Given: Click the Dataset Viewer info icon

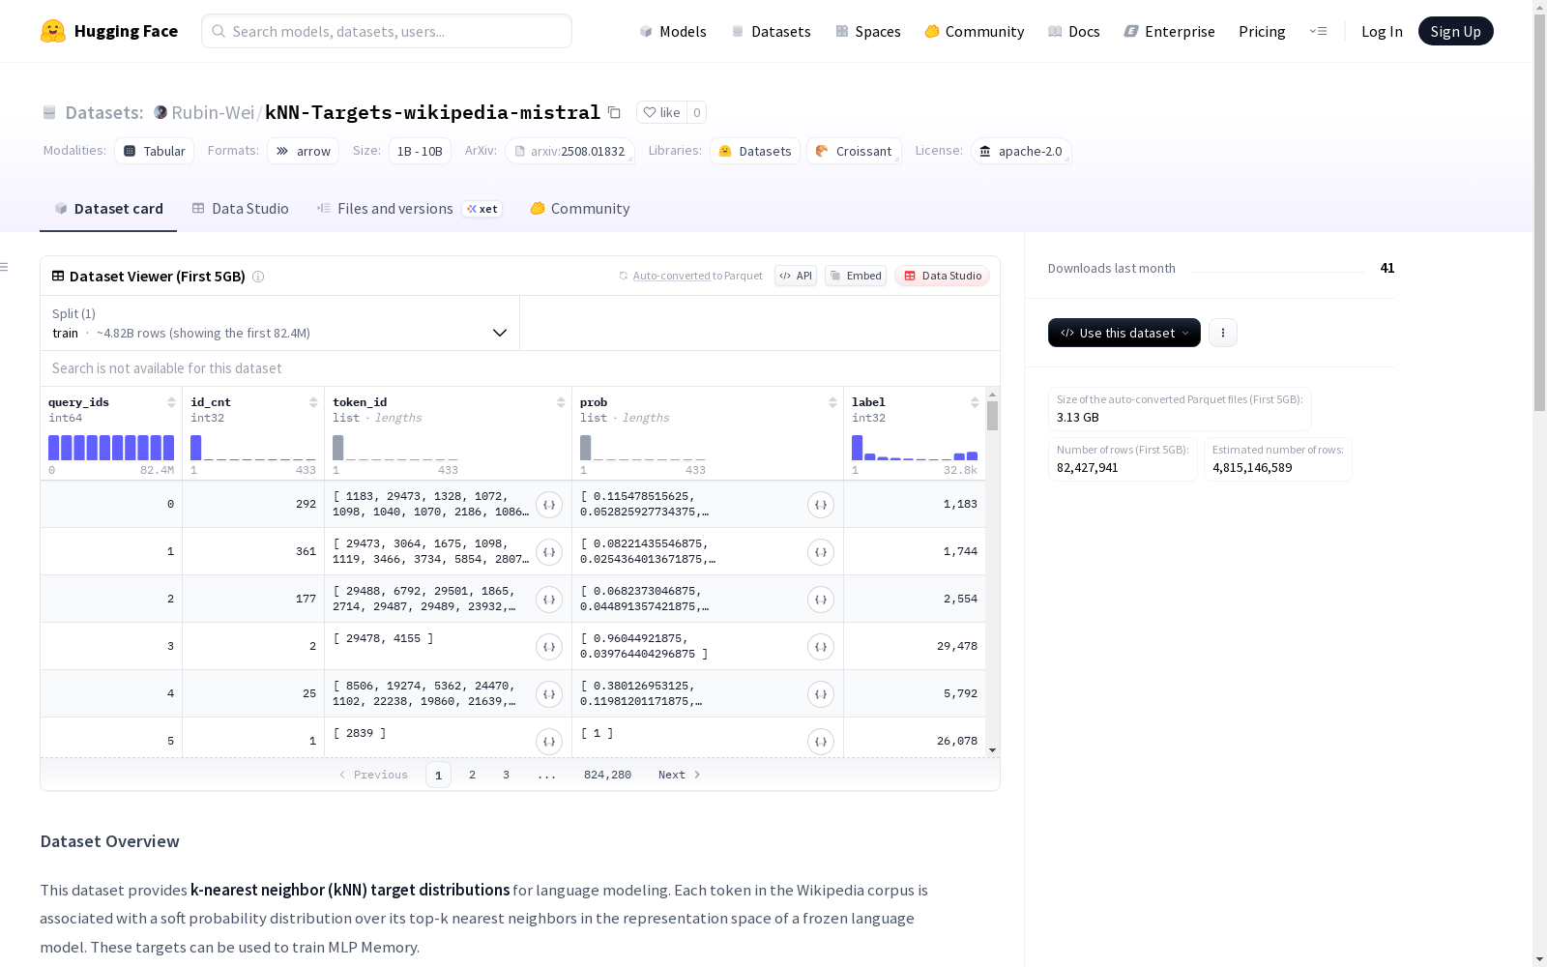Looking at the screenshot, I should pyautogui.click(x=258, y=277).
